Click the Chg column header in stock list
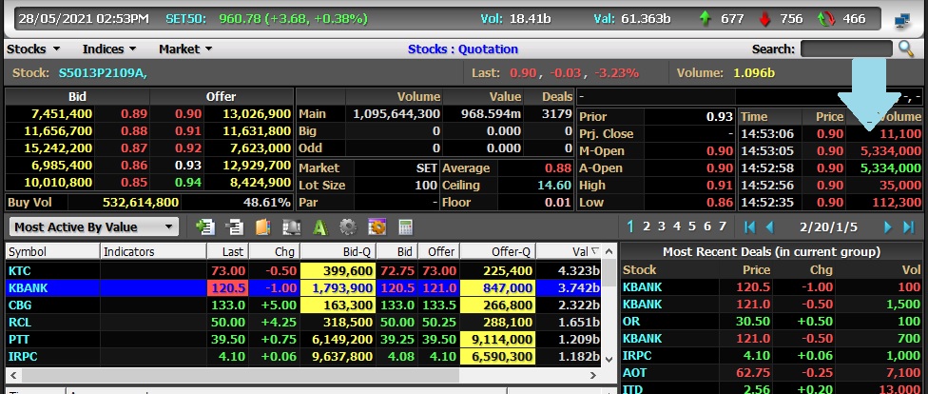 pyautogui.click(x=275, y=252)
